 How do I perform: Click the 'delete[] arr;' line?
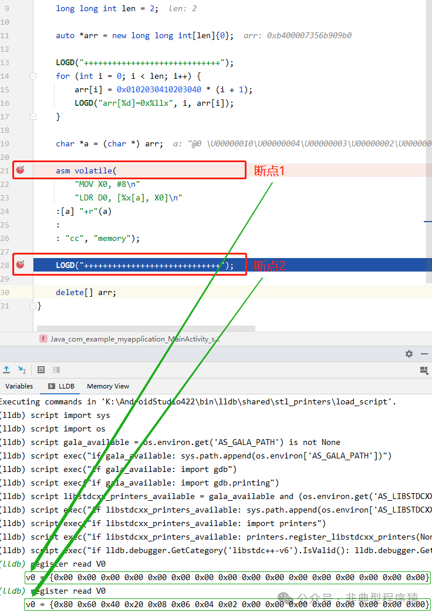pos(86,292)
